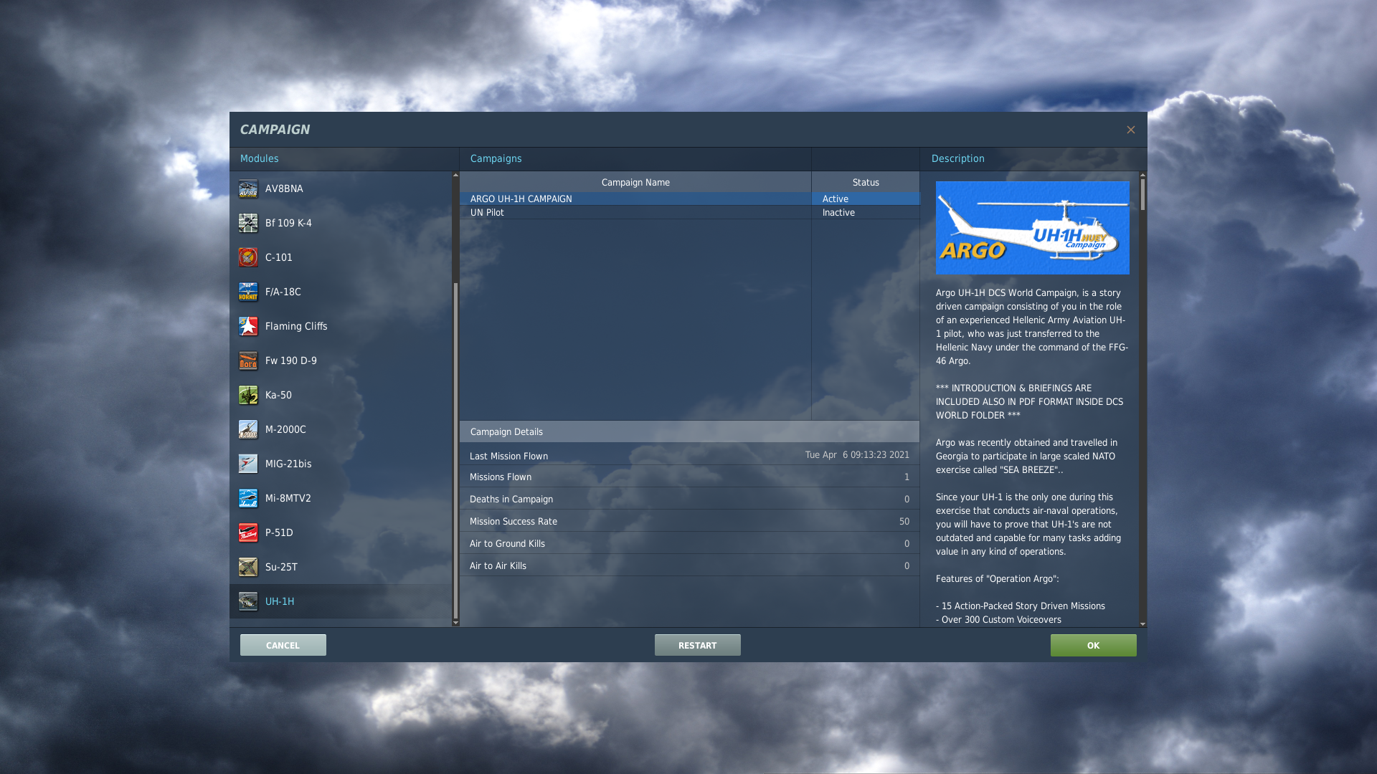Click the modules list scrollbar thumb

[x=455, y=451]
